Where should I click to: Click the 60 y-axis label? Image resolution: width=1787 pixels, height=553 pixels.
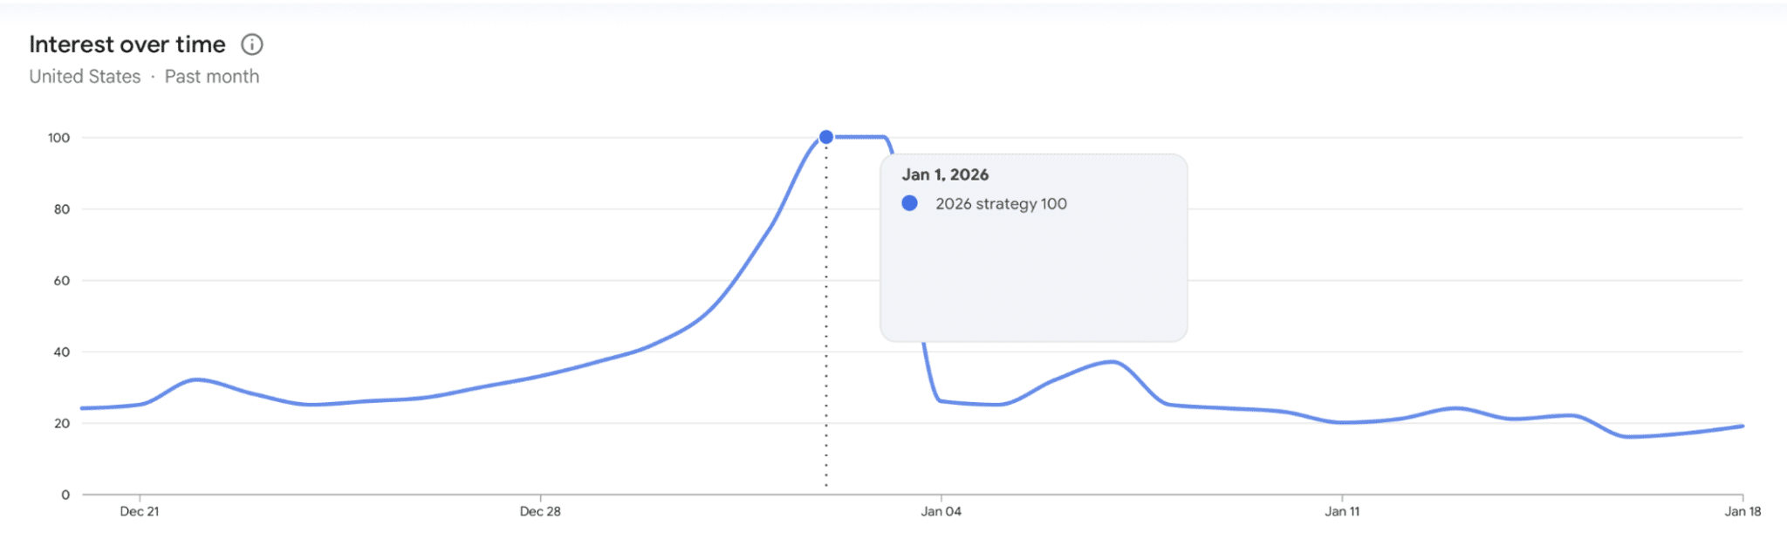pyautogui.click(x=61, y=281)
